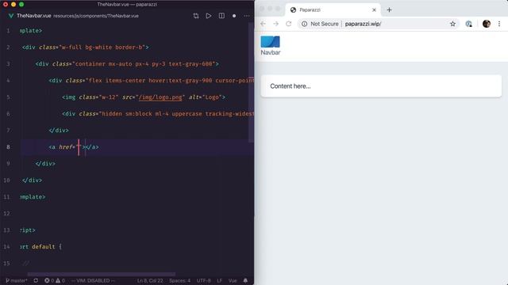Screen dimensions: 508x285
Task: Click the VIM: DISABLED status entry
Action: pyautogui.click(x=93, y=280)
